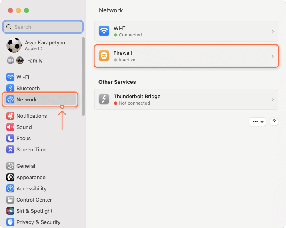Click the soccer ball profile picture
The image size is (286, 228).
[14, 45]
